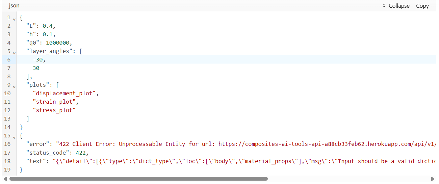Click the "strain_plot" string
Viewport: 439px width, 184px height.
pyautogui.click(x=56, y=102)
